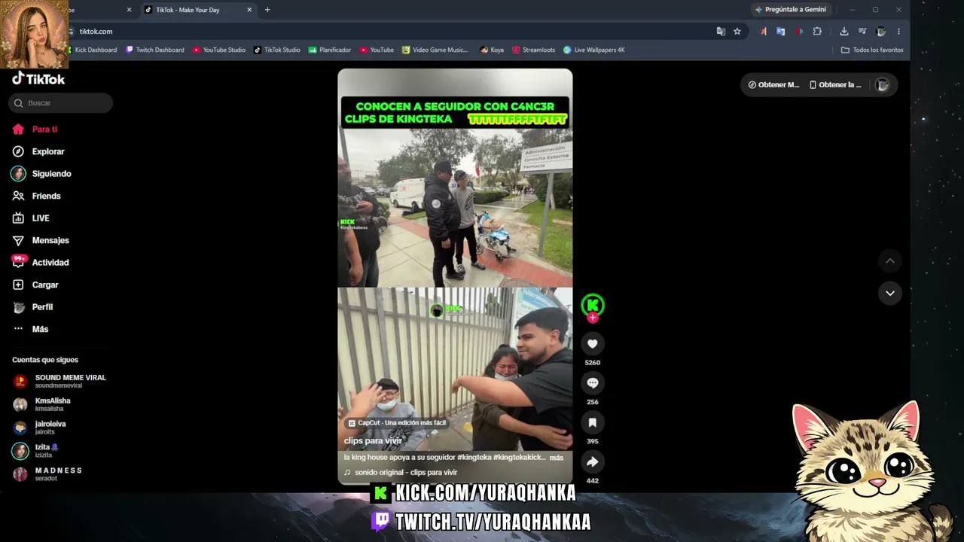The width and height of the screenshot is (964, 542).
Task: Click the Obtener la... app button
Action: (x=835, y=85)
